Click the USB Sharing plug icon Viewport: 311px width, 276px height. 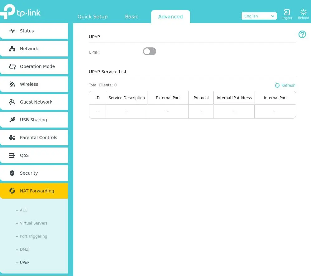(12, 120)
